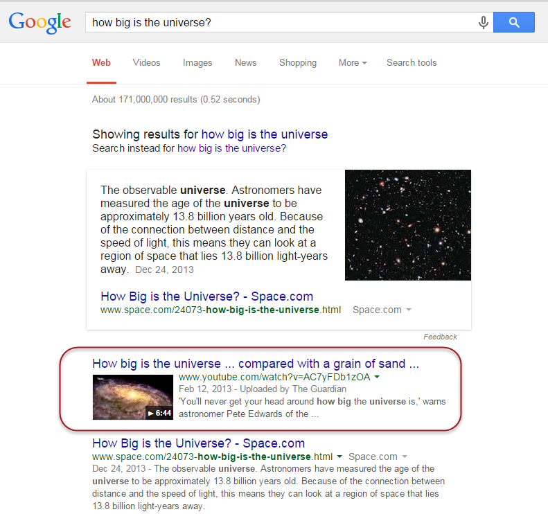Open the Shopping results tab

(x=298, y=63)
